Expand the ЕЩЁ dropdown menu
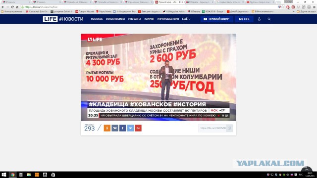 (x=186, y=19)
